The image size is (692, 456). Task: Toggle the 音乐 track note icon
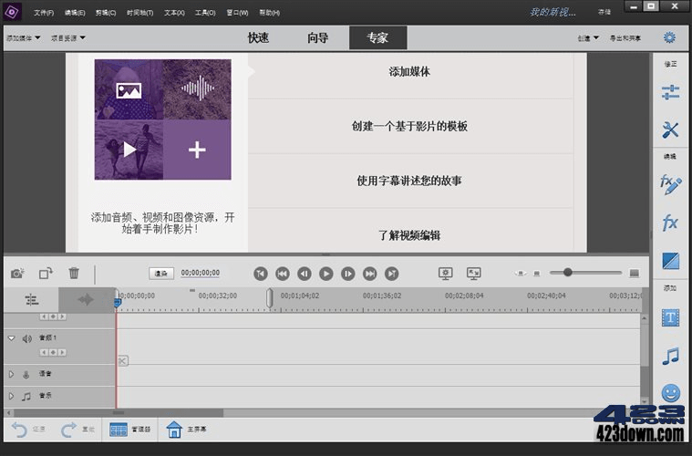pyautogui.click(x=26, y=396)
